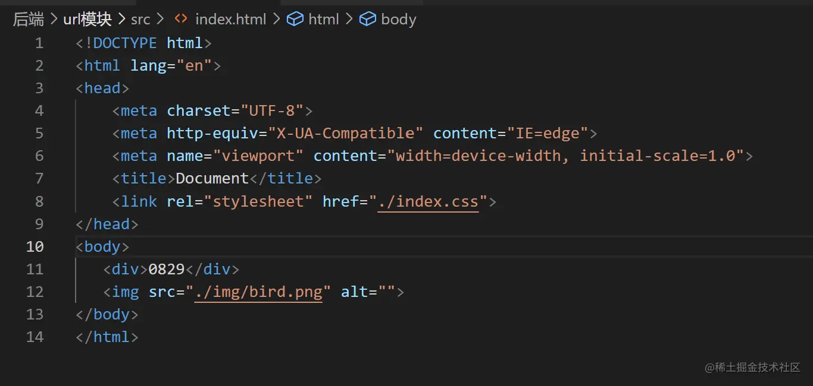Image resolution: width=813 pixels, height=386 pixels.
Task: Click the html element breadcrumb
Action: tap(324, 20)
